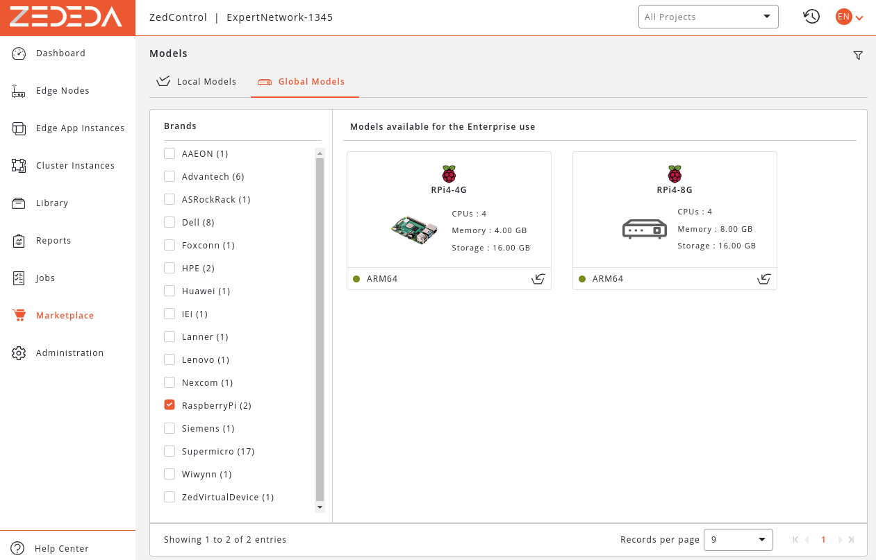Expand the user menu chevron beside EN
This screenshot has height=560, width=876.
859,18
